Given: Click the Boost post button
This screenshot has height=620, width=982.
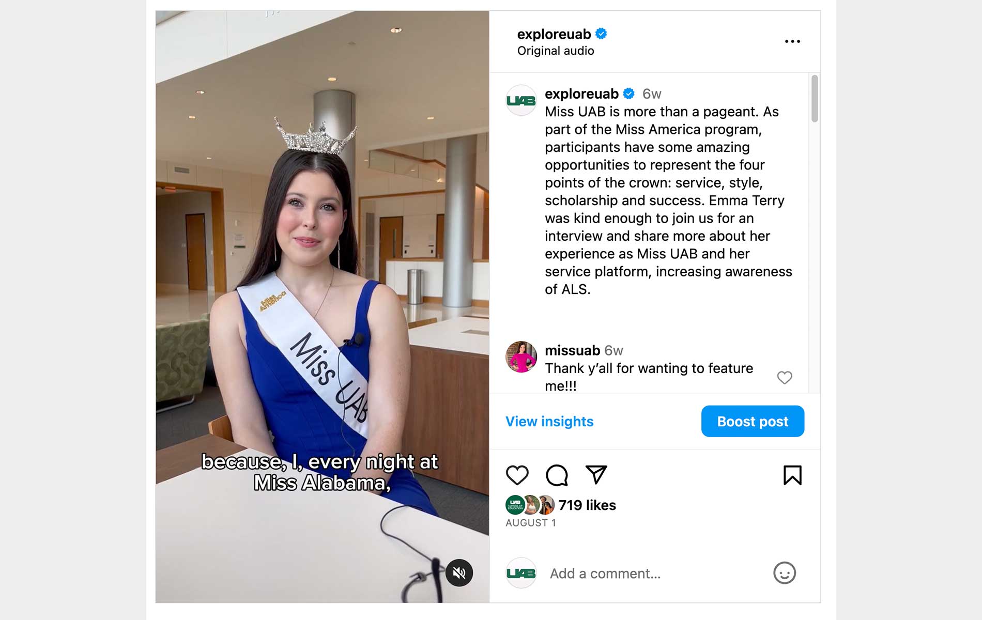Looking at the screenshot, I should click(752, 421).
